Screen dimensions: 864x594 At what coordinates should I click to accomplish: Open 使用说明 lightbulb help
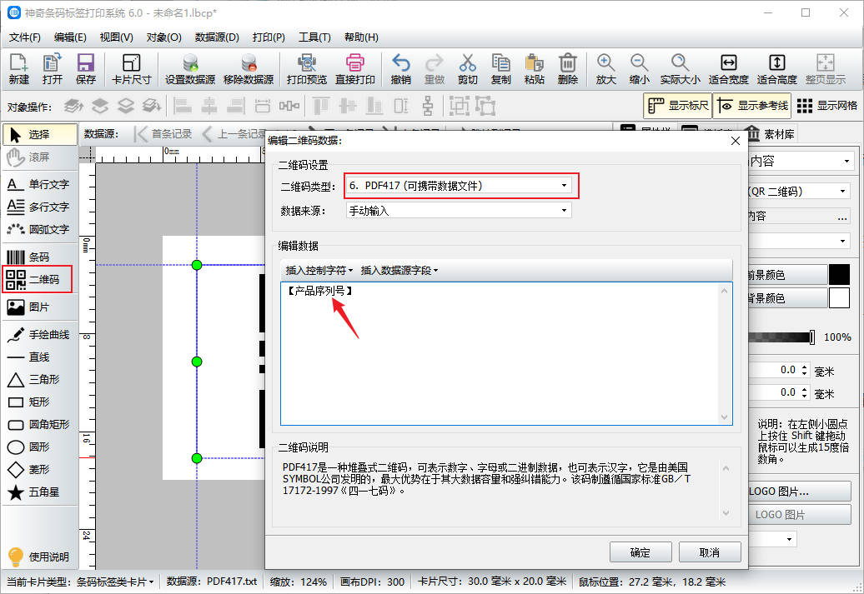39,557
